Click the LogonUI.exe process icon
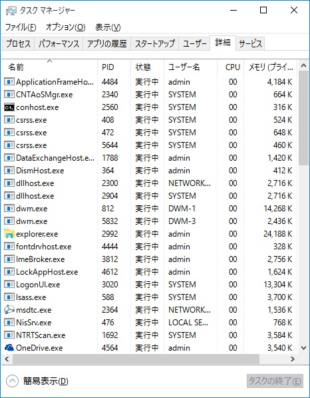 pos(9,285)
